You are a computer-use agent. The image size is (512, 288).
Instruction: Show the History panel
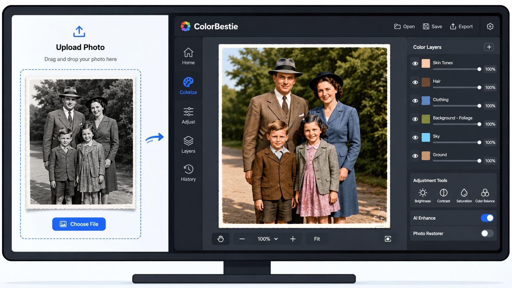(x=188, y=173)
